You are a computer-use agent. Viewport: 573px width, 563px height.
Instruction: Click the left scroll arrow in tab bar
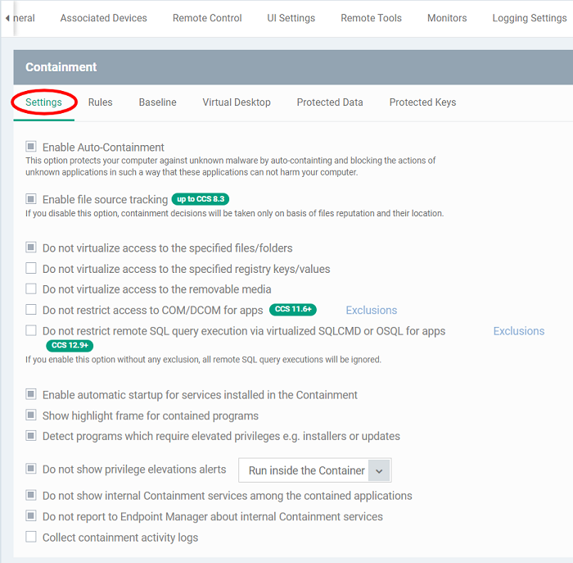click(x=7, y=18)
